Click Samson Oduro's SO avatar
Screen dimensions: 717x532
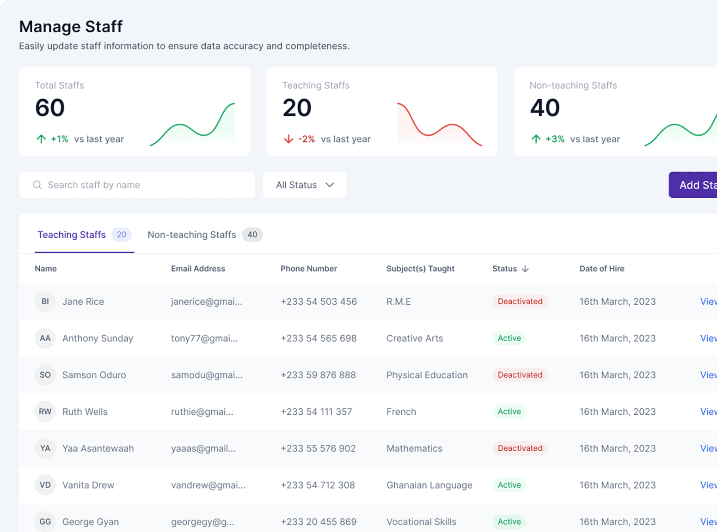click(x=45, y=375)
